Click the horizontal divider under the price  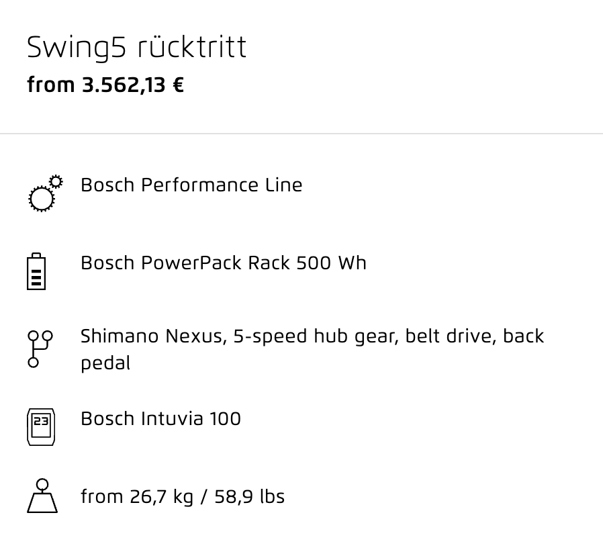(301, 134)
